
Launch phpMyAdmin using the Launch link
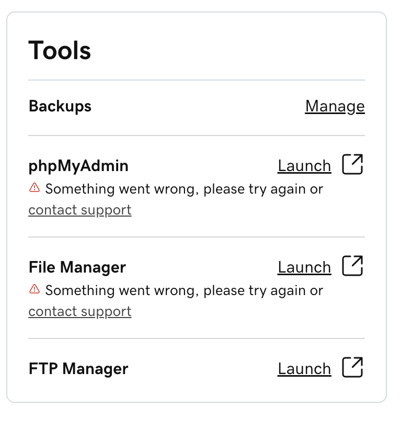(x=304, y=166)
